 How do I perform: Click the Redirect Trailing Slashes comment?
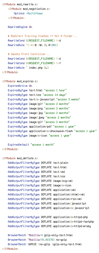tap(42, 36)
